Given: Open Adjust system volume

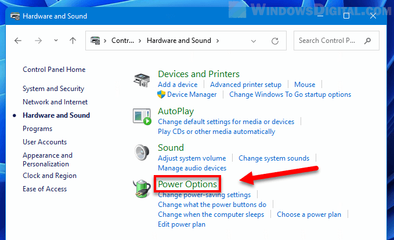Looking at the screenshot, I should tap(191, 158).
